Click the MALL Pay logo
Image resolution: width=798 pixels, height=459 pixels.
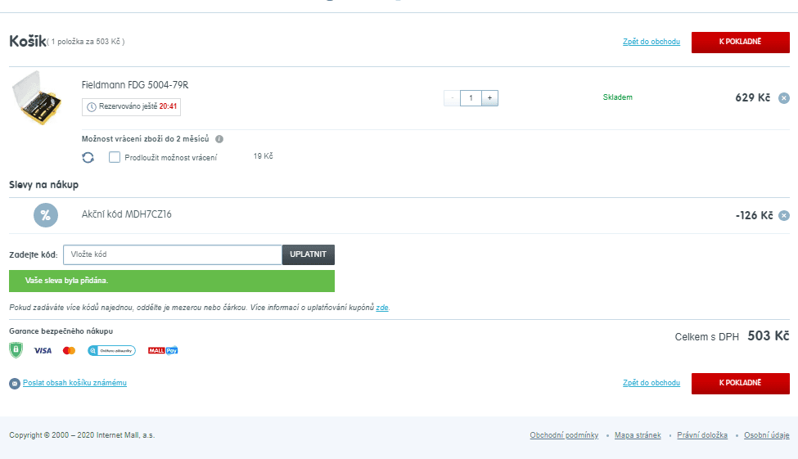tap(163, 350)
